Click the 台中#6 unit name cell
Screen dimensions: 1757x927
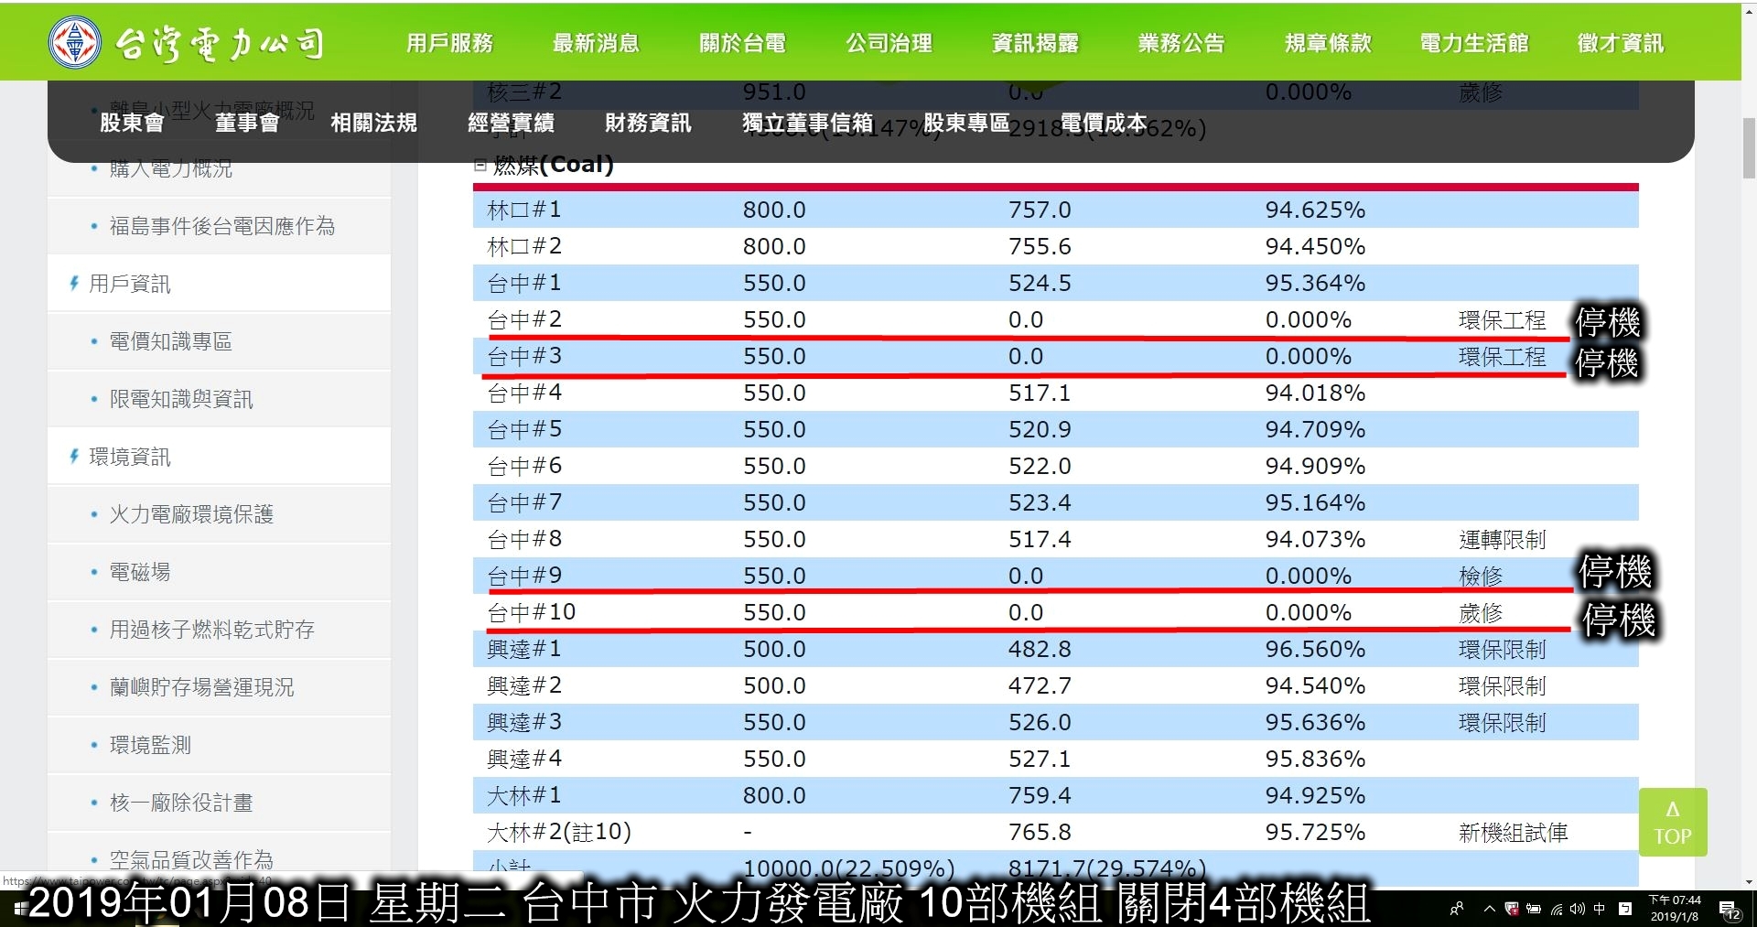click(524, 466)
